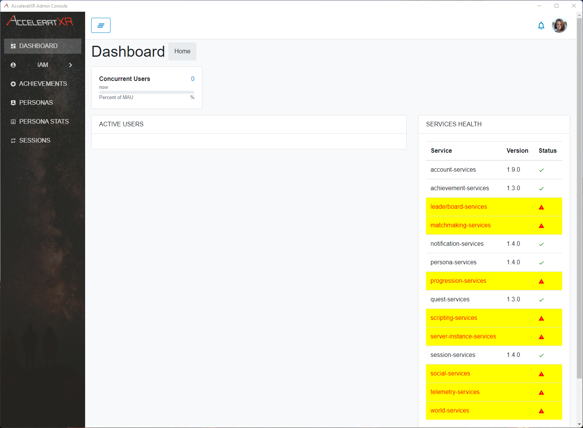Click telemetry-services warning triangle
Viewport: 583px width, 428px height.
(x=541, y=392)
